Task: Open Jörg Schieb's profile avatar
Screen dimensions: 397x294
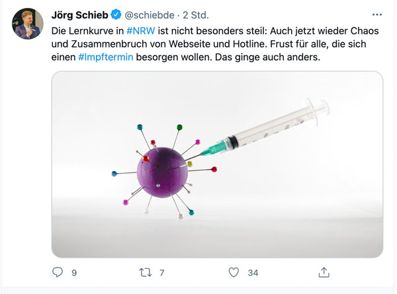Action: coord(27,24)
